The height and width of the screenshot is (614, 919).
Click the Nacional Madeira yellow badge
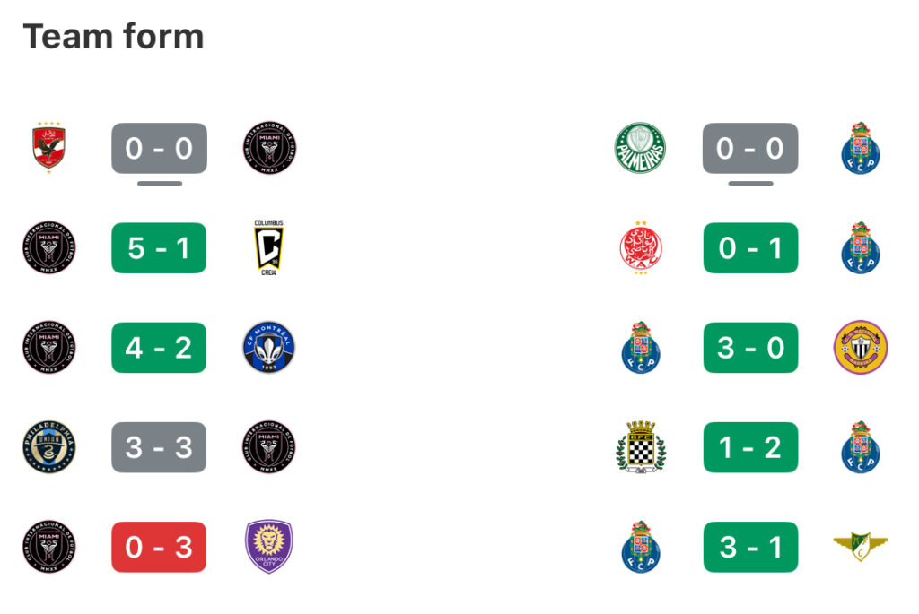(x=861, y=347)
